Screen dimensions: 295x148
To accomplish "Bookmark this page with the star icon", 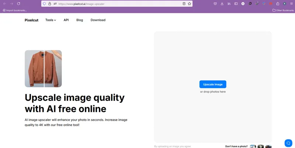I will (190, 4).
